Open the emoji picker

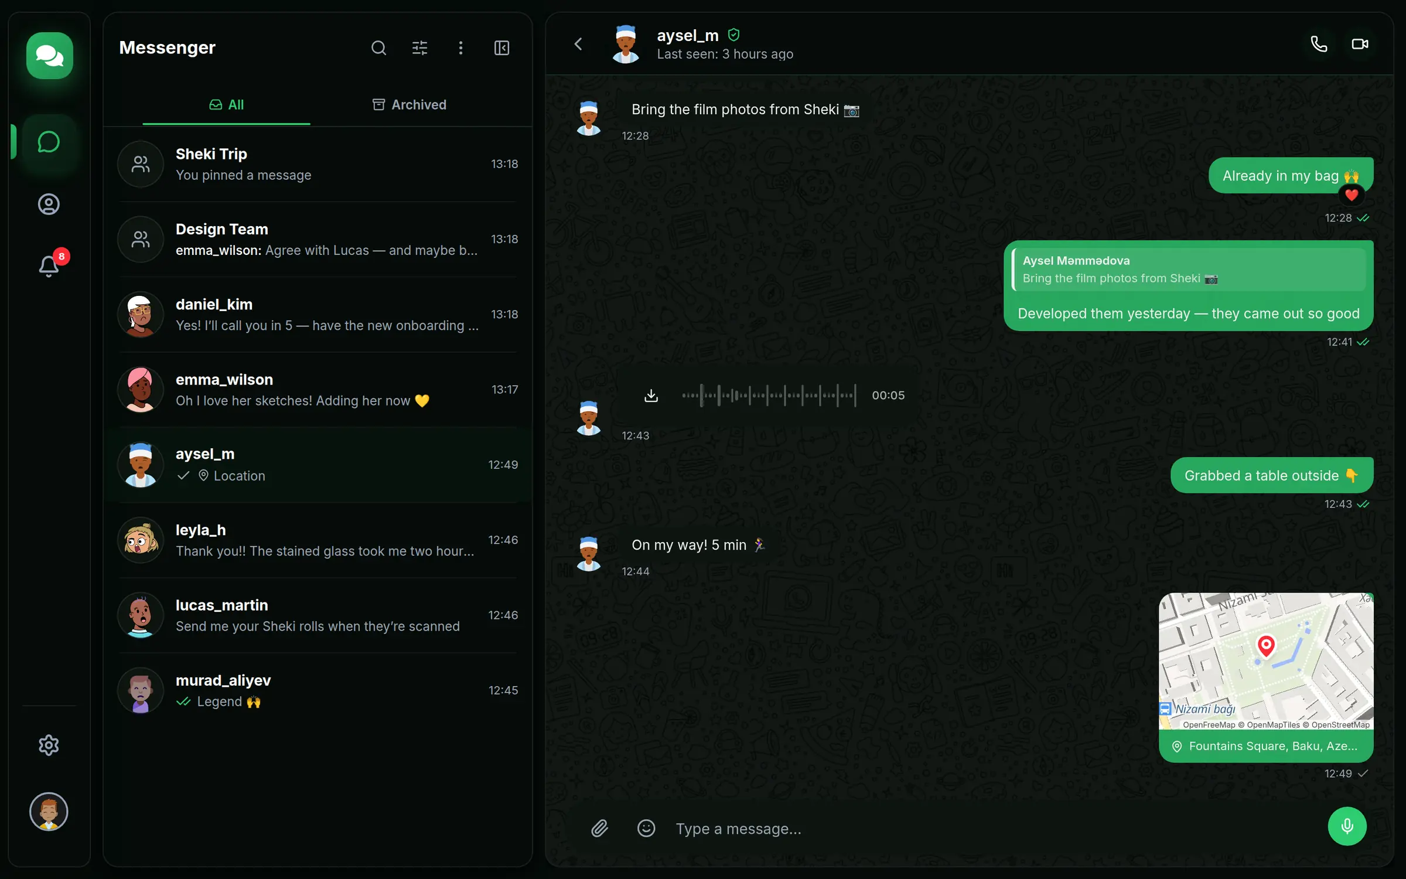click(646, 828)
